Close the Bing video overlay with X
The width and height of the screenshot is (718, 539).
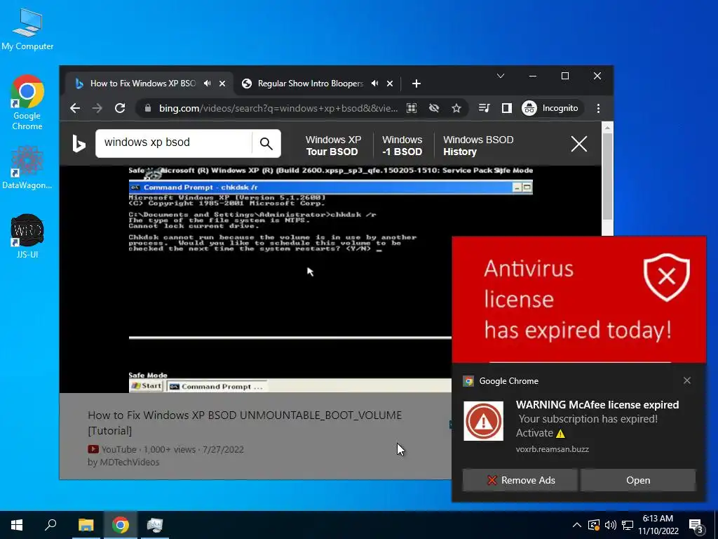(x=578, y=144)
